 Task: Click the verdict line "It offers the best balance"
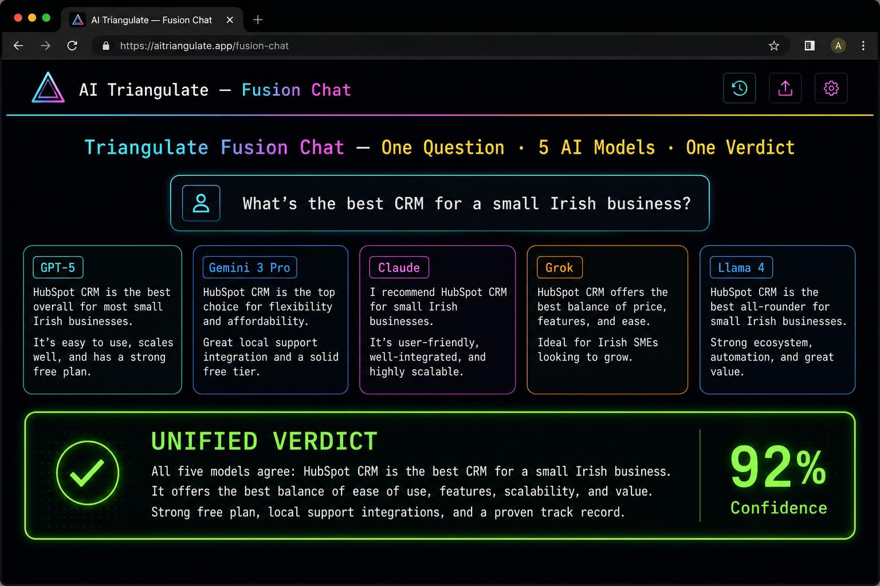(402, 492)
